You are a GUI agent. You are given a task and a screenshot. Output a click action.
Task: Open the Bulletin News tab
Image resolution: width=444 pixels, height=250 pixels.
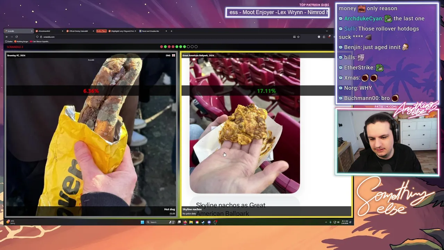click(x=101, y=31)
